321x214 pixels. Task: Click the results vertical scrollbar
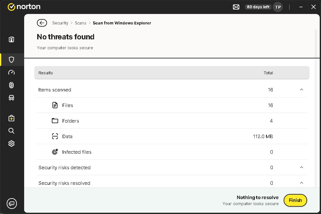(x=316, y=95)
